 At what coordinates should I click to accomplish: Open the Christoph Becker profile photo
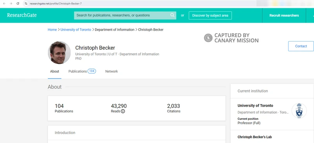click(x=59, y=52)
